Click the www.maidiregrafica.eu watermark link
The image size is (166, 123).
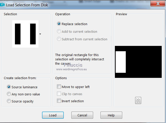point(71,69)
